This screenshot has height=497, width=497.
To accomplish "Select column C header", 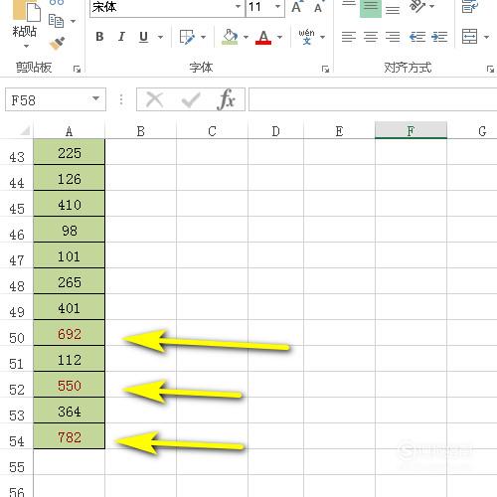I will click(212, 131).
